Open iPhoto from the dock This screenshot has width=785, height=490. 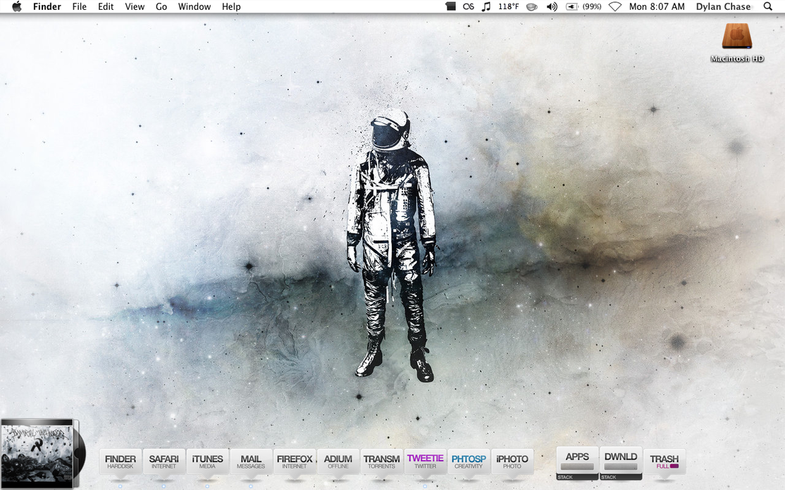pyautogui.click(x=512, y=461)
